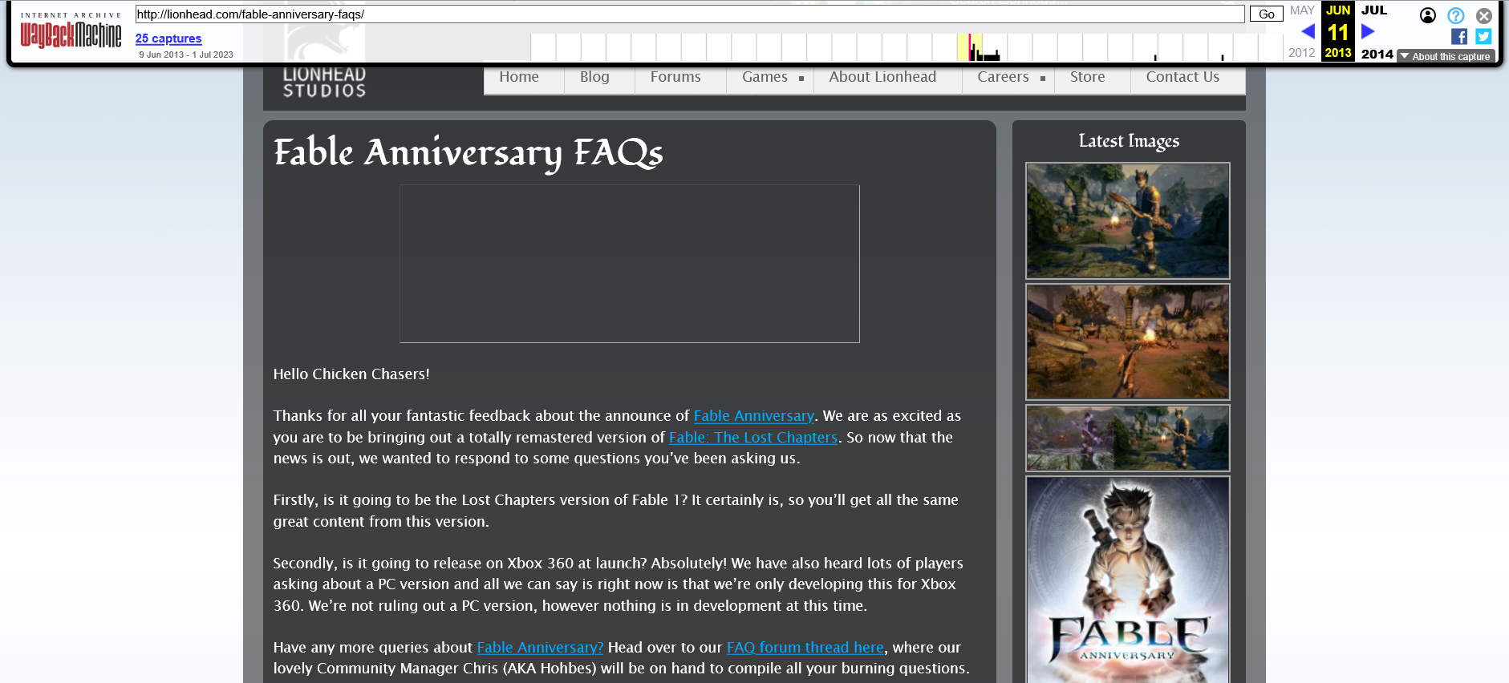Open About Lionhead page
The image size is (1509, 683).
click(x=882, y=77)
